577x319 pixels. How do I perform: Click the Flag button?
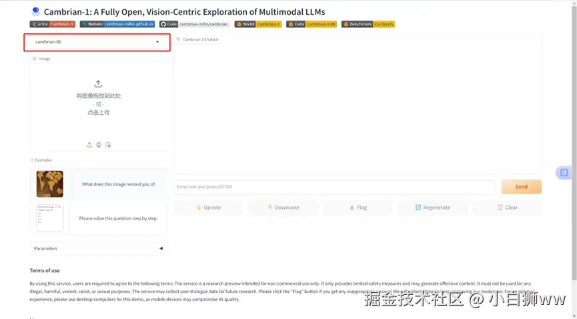tap(358, 208)
